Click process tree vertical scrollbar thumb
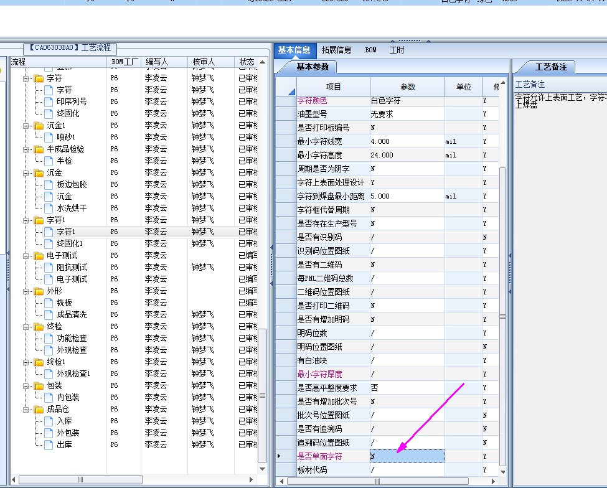The height and width of the screenshot is (488, 607). (262, 395)
